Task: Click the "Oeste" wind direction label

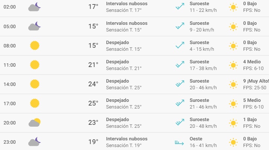Action: [x=196, y=139]
